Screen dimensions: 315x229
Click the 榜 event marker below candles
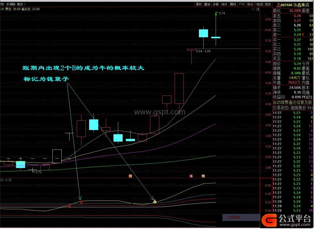tap(203, 176)
